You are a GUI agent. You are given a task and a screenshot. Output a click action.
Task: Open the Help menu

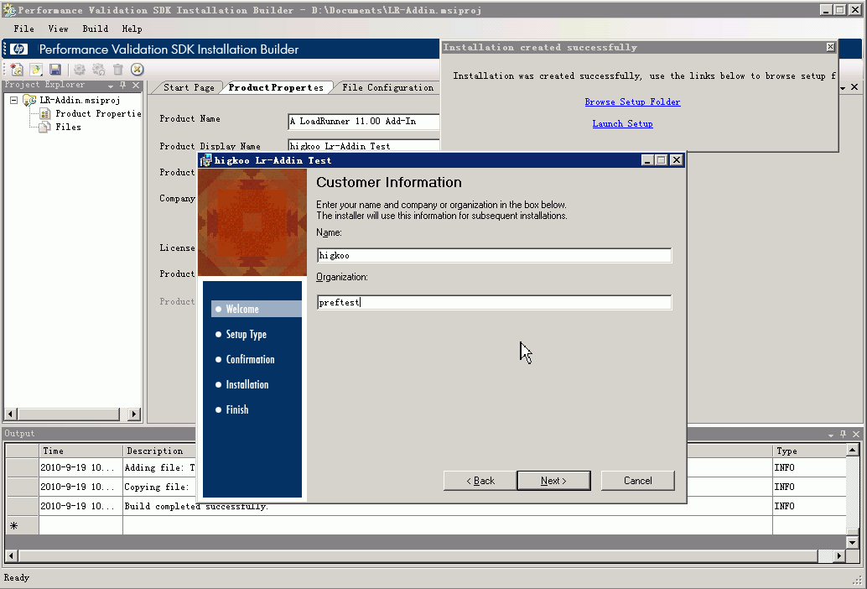[132, 29]
